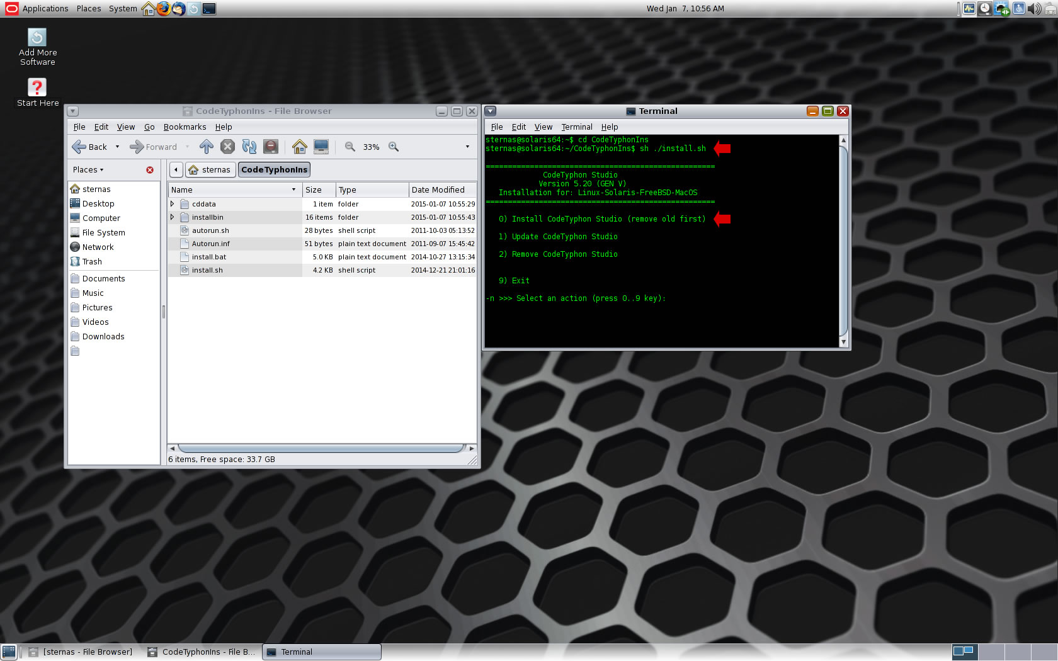
Task: Zoom in in File Browser
Action: click(x=394, y=147)
